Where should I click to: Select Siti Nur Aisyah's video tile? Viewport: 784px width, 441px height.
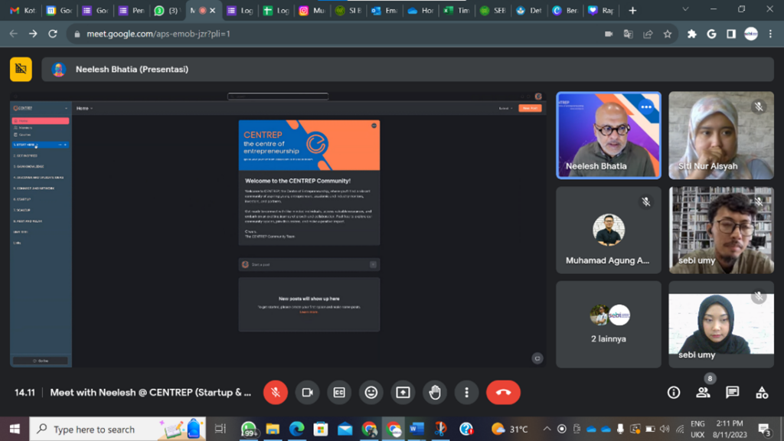[721, 135]
